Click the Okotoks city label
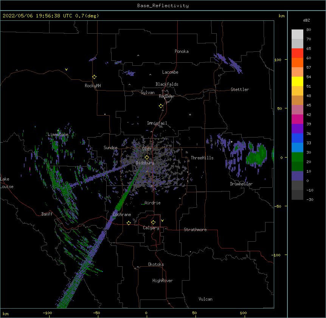326x318 pixels. [156, 264]
